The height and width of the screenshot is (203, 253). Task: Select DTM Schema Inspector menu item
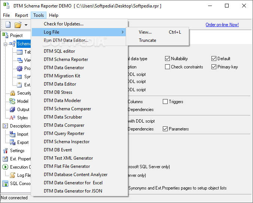point(79,142)
